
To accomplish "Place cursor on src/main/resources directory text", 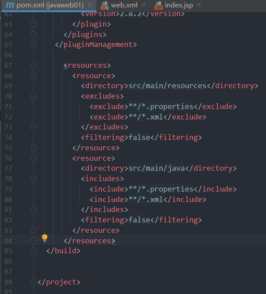I will (167, 86).
